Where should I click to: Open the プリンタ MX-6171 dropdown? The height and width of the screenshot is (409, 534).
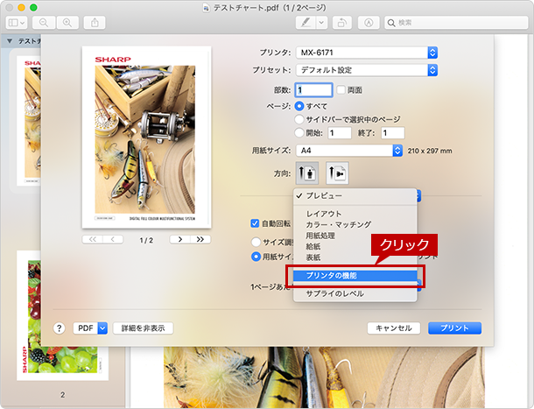point(367,53)
